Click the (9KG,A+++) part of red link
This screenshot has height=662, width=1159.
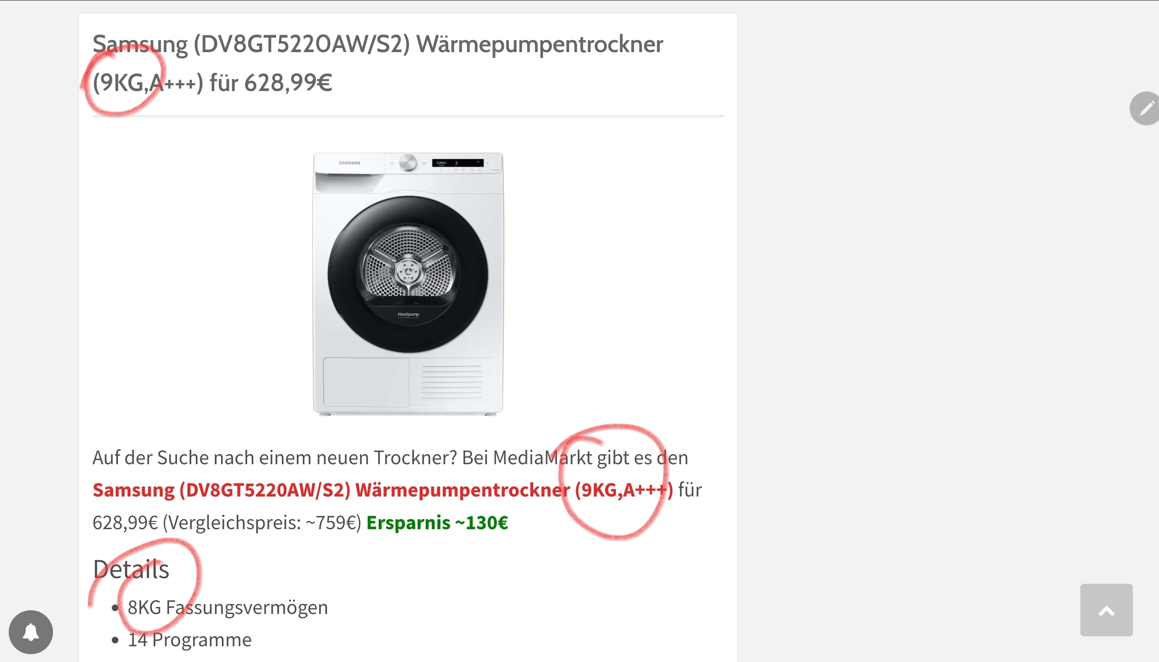click(624, 490)
